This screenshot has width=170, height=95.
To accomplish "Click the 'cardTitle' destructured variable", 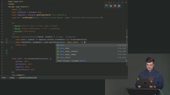I will click(27, 42).
